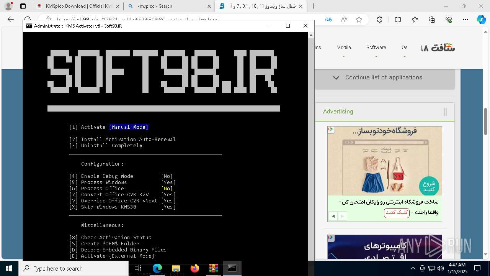This screenshot has height=276, width=490.
Task: Click [5] Process Windows line
Action: (122, 182)
